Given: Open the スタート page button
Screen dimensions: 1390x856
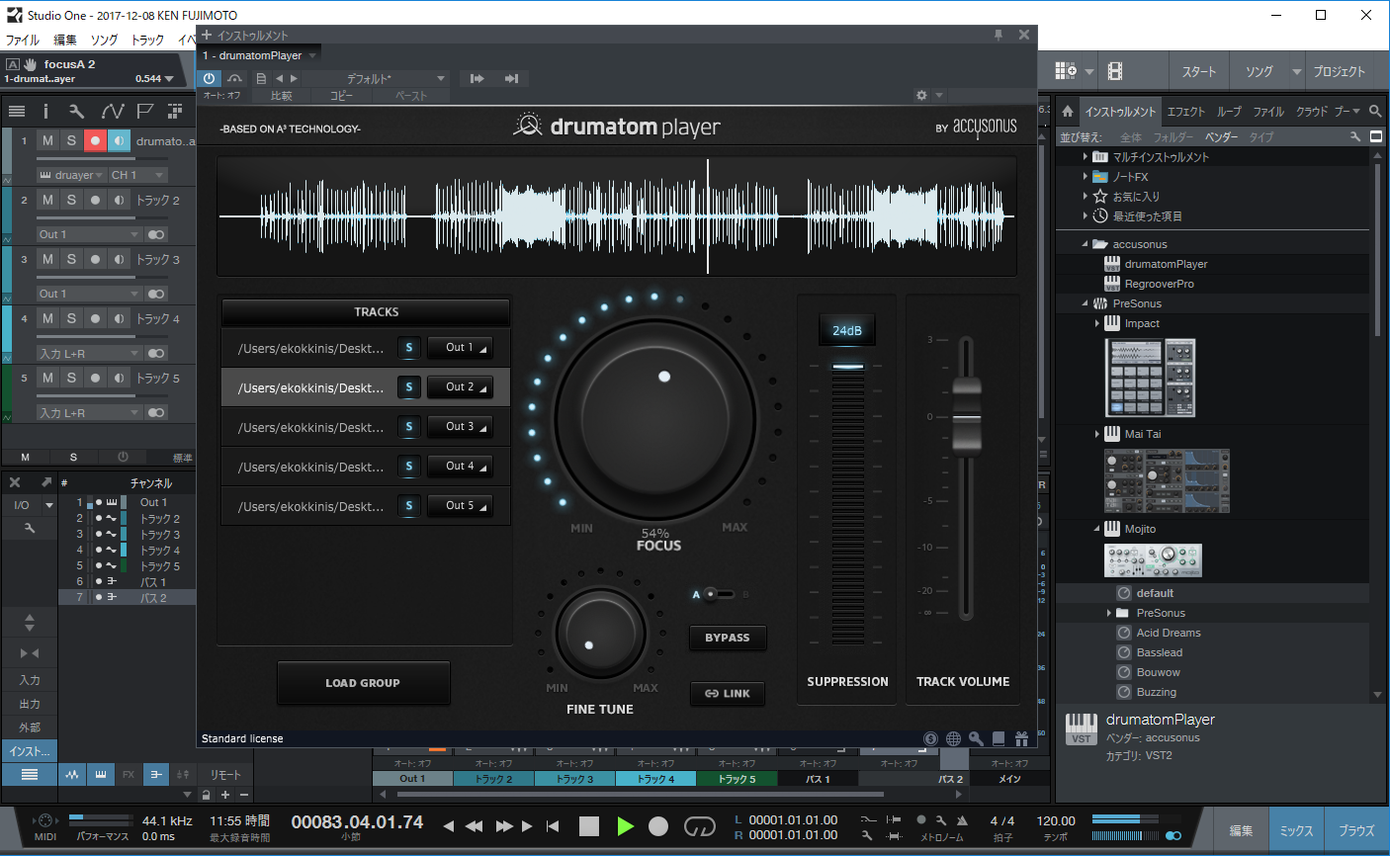Looking at the screenshot, I should 1199,71.
